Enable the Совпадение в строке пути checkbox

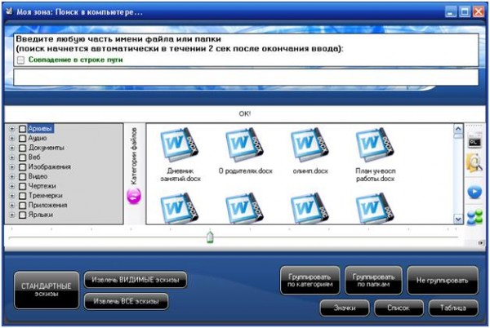pyautogui.click(x=20, y=60)
